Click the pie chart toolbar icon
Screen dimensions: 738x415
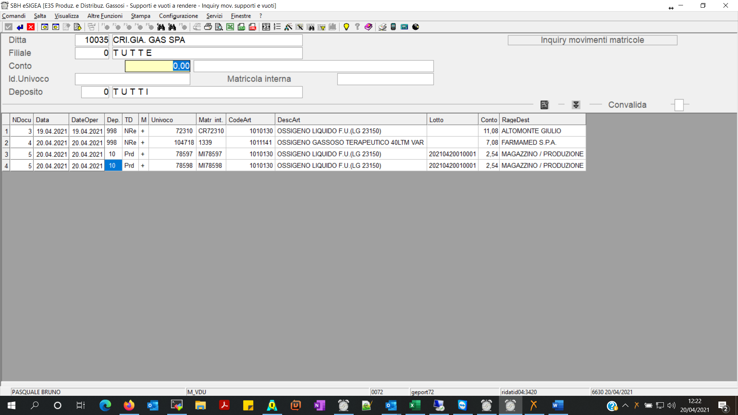coord(416,27)
